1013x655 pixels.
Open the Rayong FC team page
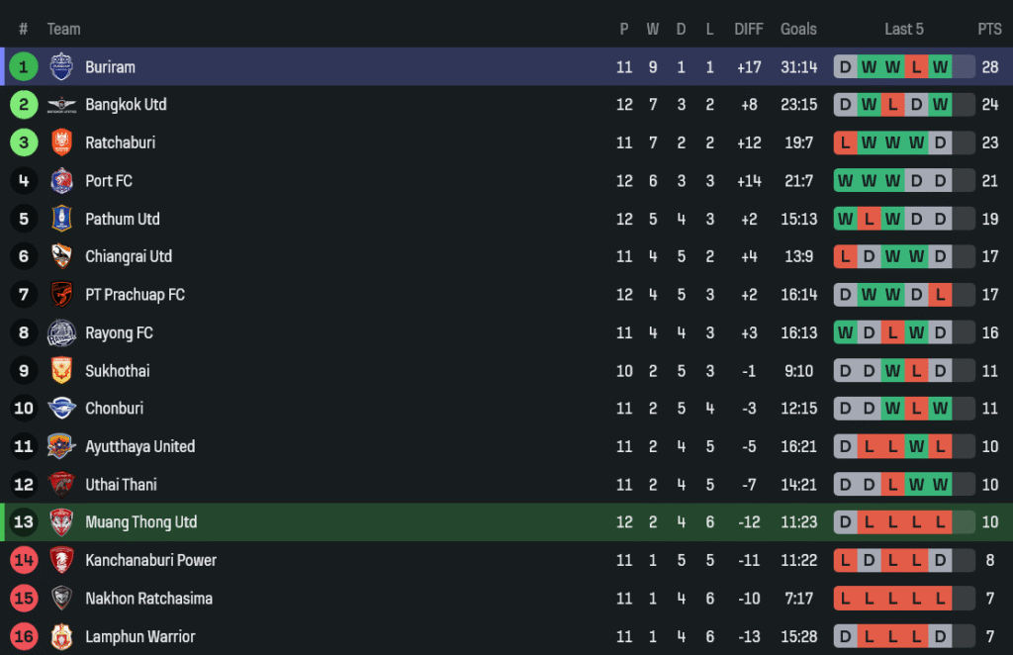tap(119, 332)
